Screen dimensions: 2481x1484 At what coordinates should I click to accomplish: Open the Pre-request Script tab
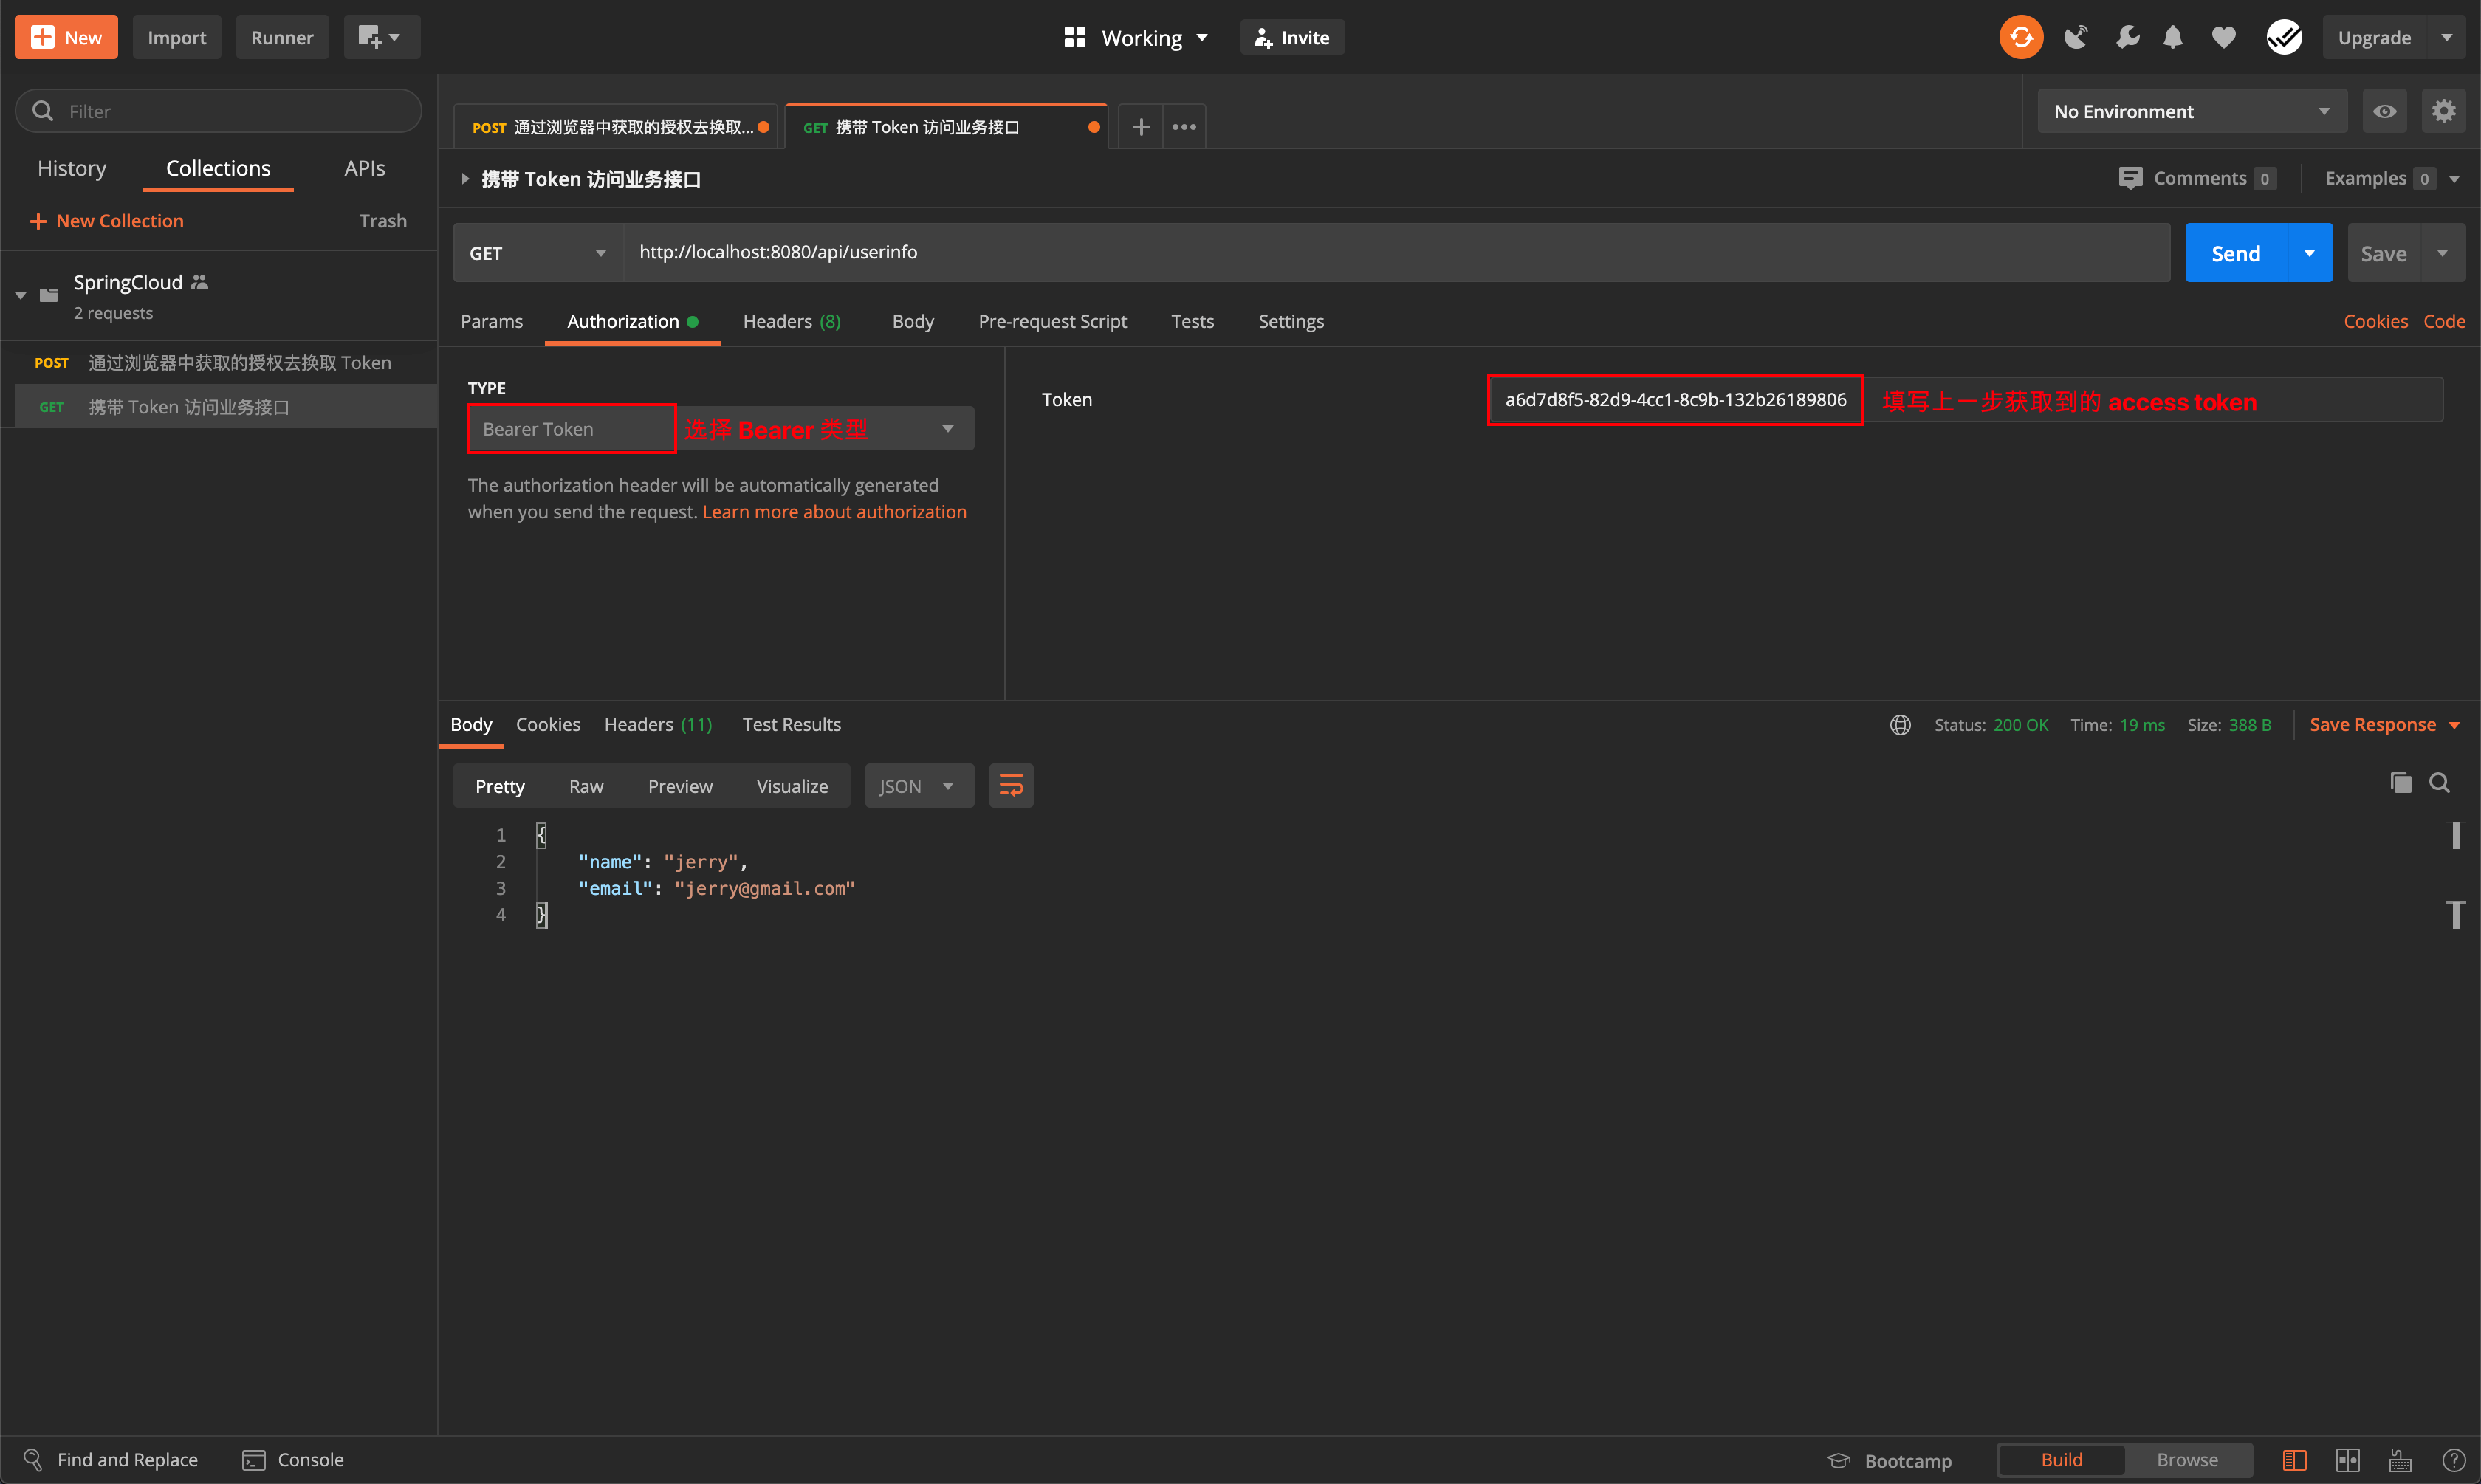pyautogui.click(x=1052, y=321)
